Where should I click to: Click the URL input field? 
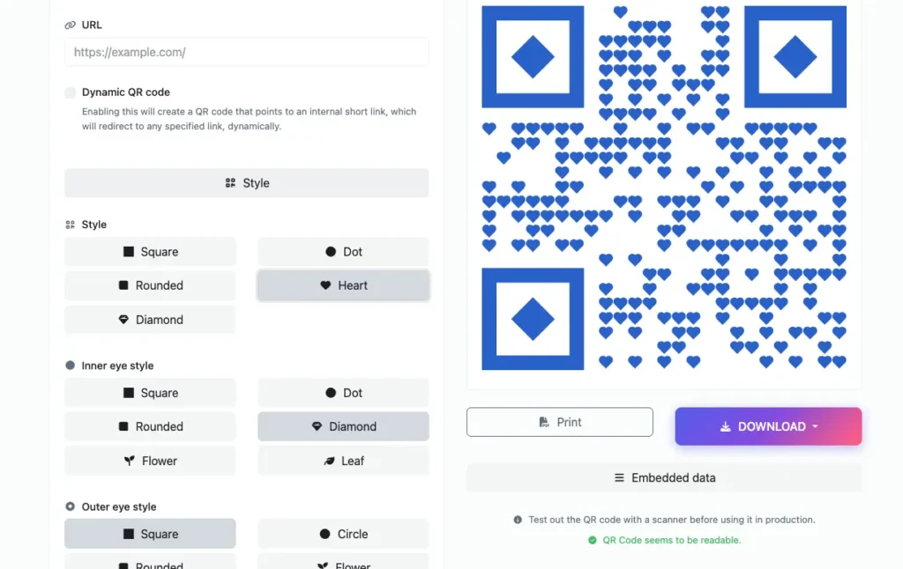pos(246,52)
